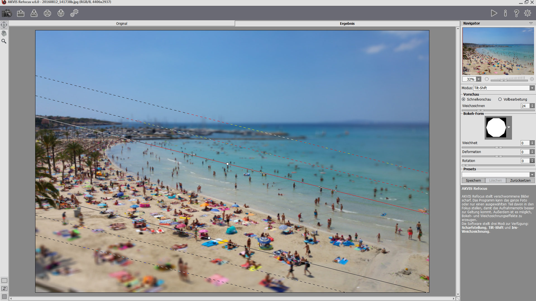Viewport: 536px width, 301px height.
Task: Open preferences gear icon at top right
Action: [528, 13]
